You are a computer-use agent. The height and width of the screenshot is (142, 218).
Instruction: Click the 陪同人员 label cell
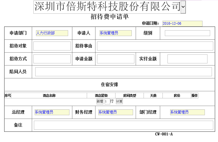click(18, 72)
